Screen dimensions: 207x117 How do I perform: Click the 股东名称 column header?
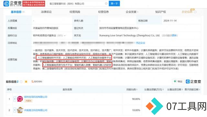67,90
